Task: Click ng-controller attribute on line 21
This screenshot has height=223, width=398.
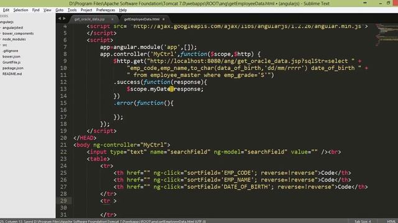Action: pyautogui.click(x=115, y=145)
